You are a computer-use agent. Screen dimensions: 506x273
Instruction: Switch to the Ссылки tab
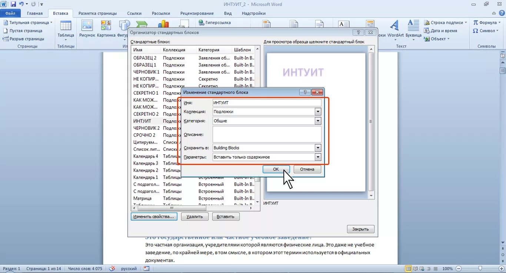(x=134, y=13)
